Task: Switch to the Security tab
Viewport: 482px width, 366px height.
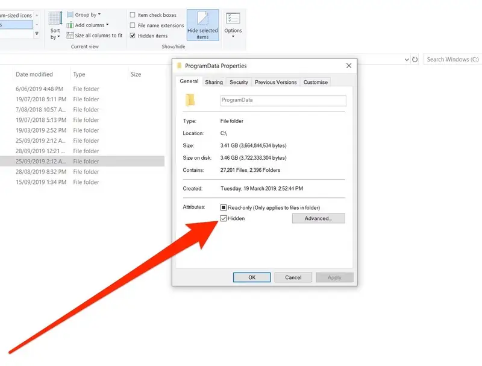Action: (x=239, y=82)
